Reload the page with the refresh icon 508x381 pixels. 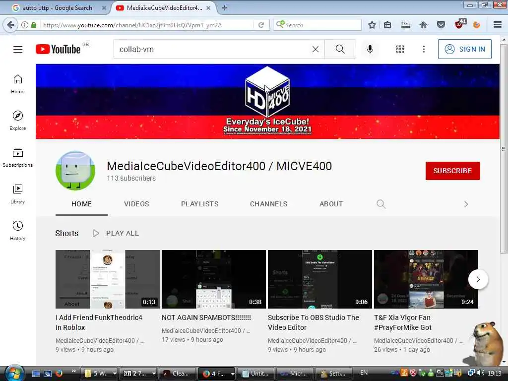coord(261,25)
